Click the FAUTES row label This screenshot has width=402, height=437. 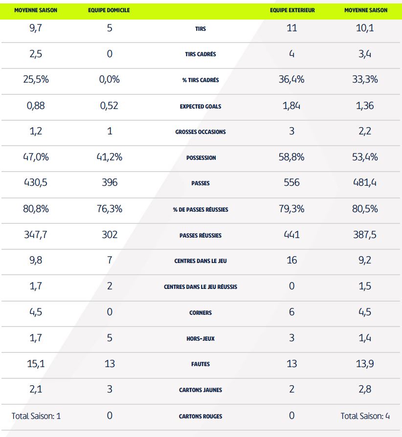201,364
